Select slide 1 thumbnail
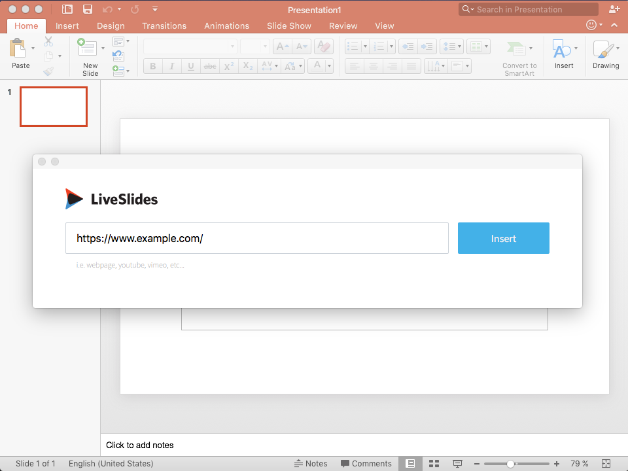This screenshot has height=471, width=628. 54,107
